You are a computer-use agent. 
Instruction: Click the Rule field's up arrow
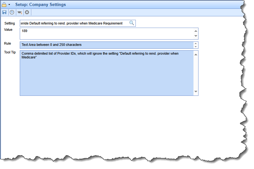(196, 44)
